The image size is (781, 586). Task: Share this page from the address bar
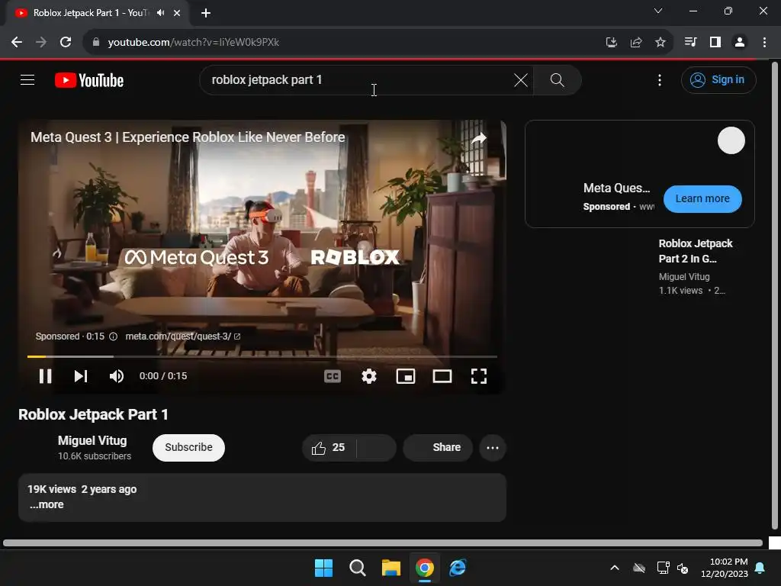tap(636, 43)
